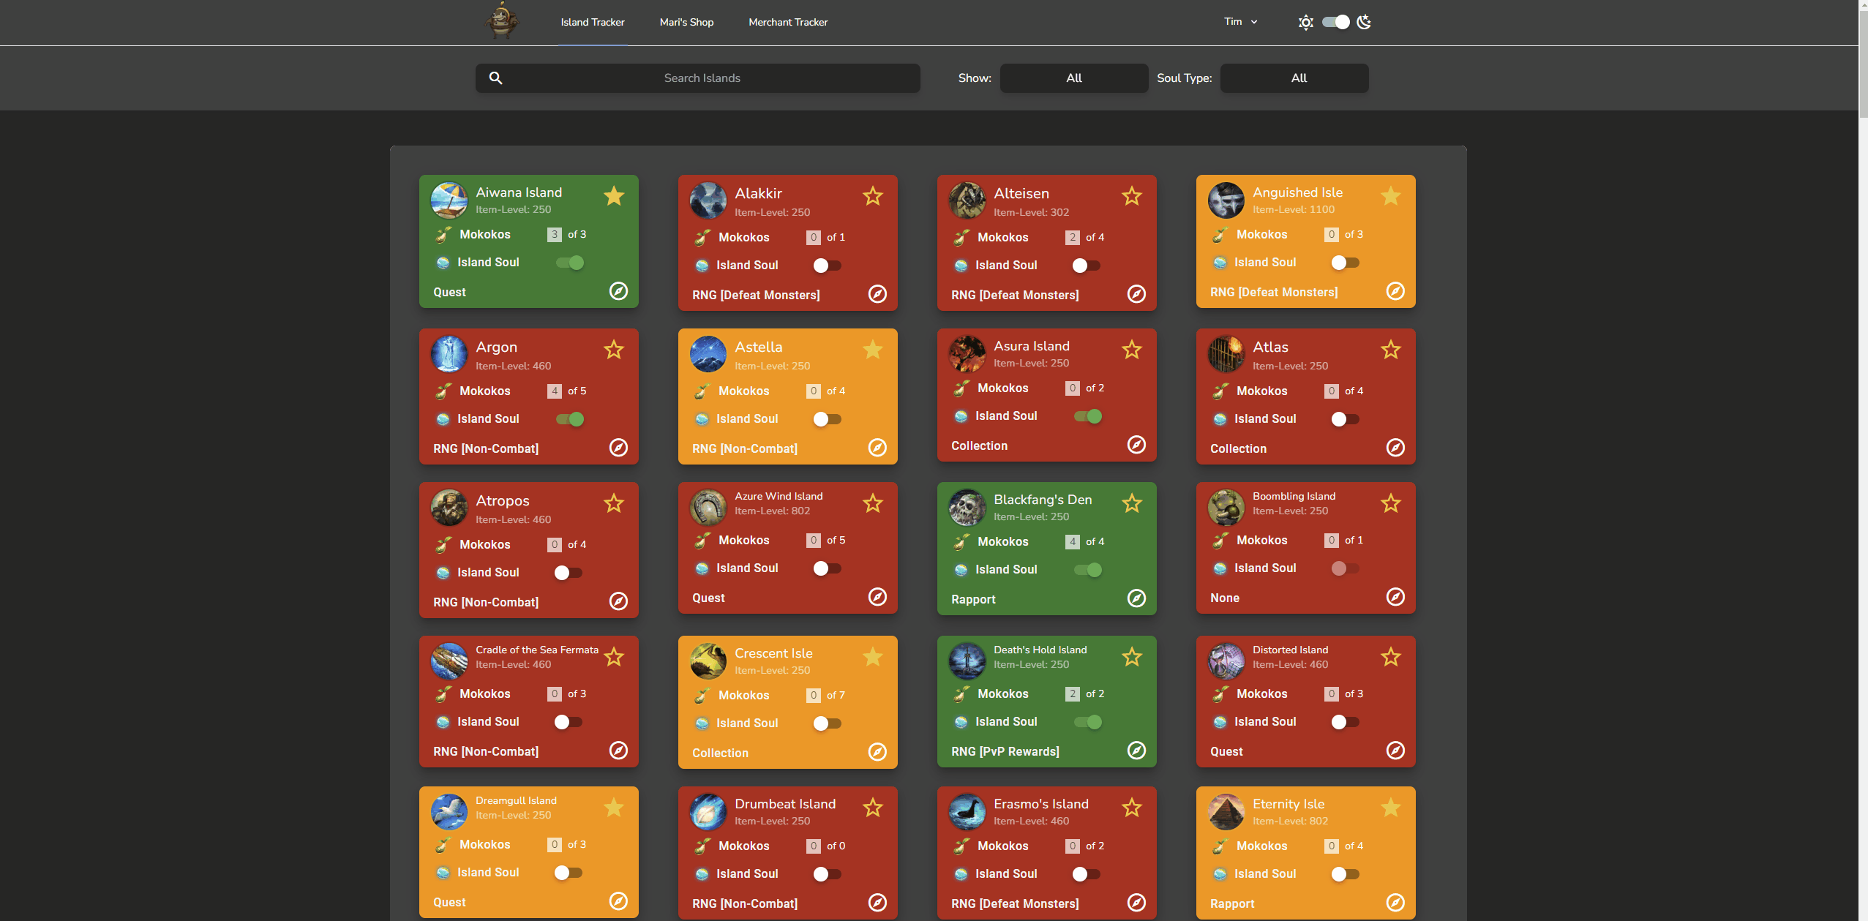
Task: Click the magnifier search icon
Action: [495, 78]
